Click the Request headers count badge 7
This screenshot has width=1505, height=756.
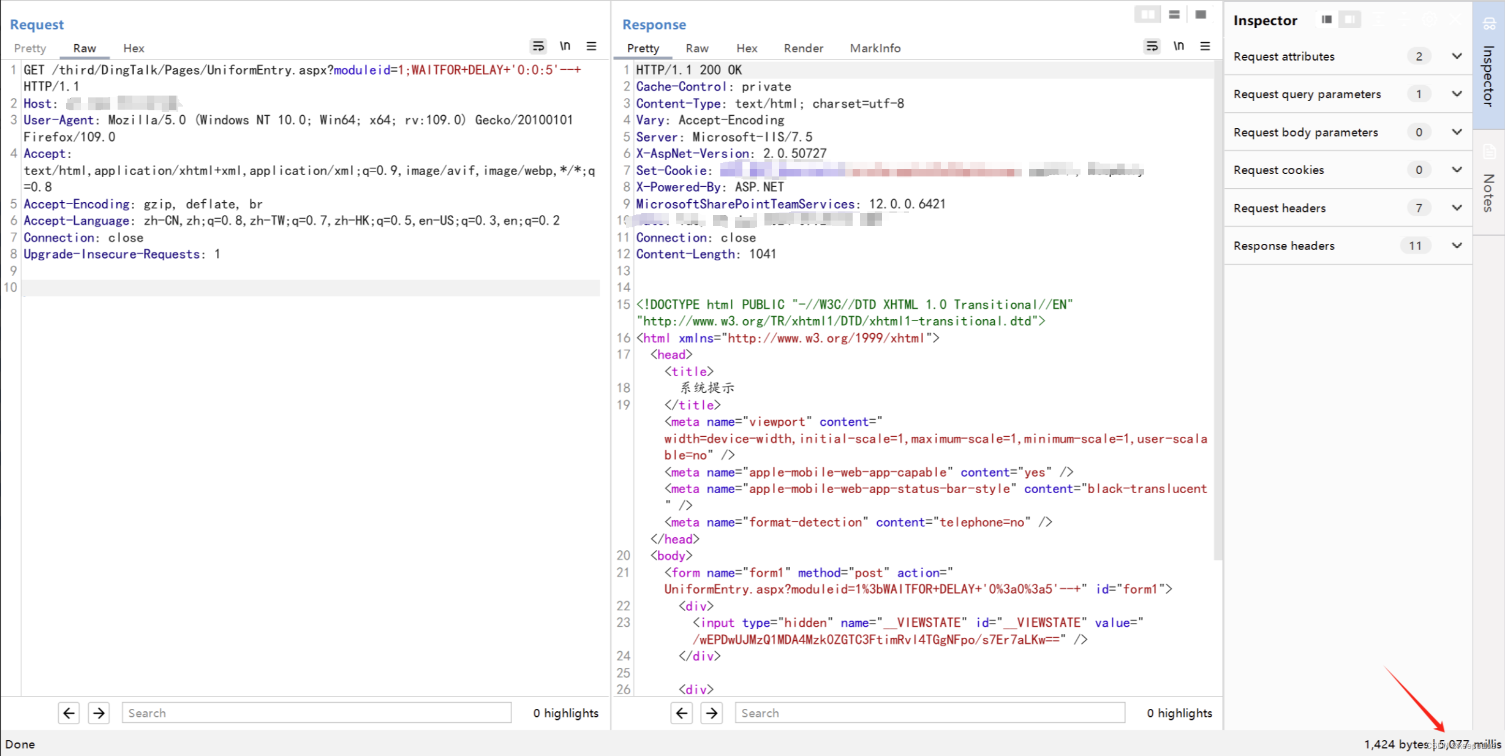(1419, 208)
